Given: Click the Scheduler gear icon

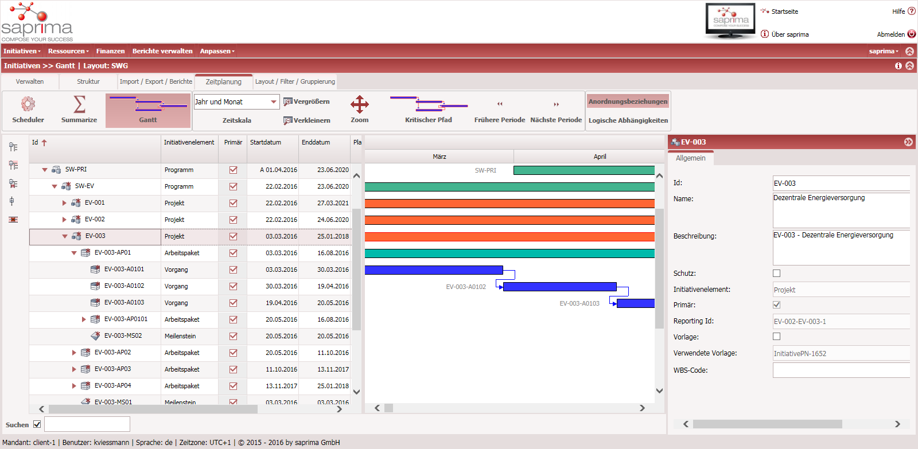Looking at the screenshot, I should click(28, 104).
